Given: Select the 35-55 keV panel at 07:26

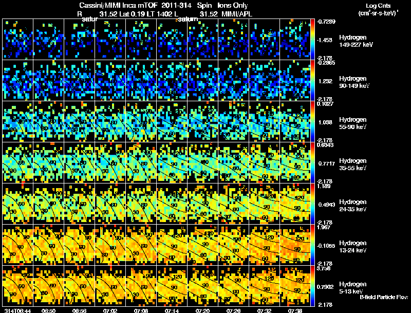Looking at the screenshot, I should (234, 162).
